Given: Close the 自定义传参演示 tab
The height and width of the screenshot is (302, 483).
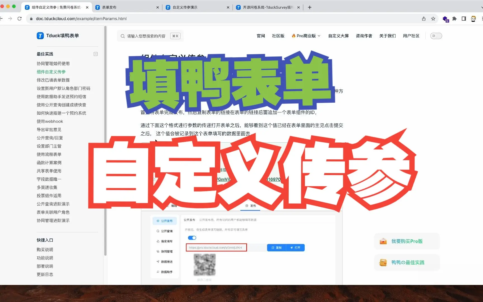Looking at the screenshot, I should 228,8.
